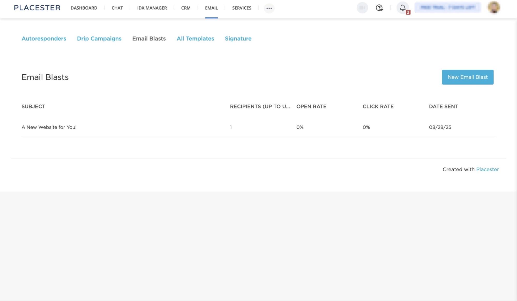
Task: Follow the Placester footer link
Action: [x=487, y=169]
